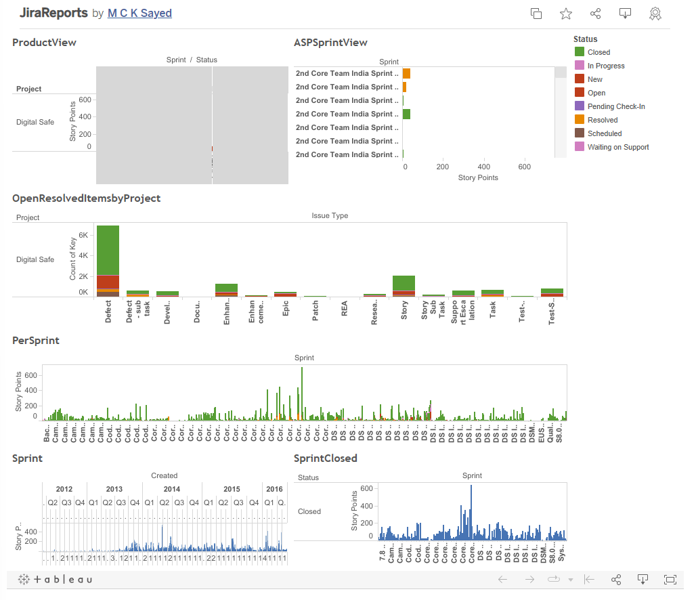Click the Make a Copy icon
Viewport: 696px width, 600px height.
tap(536, 14)
